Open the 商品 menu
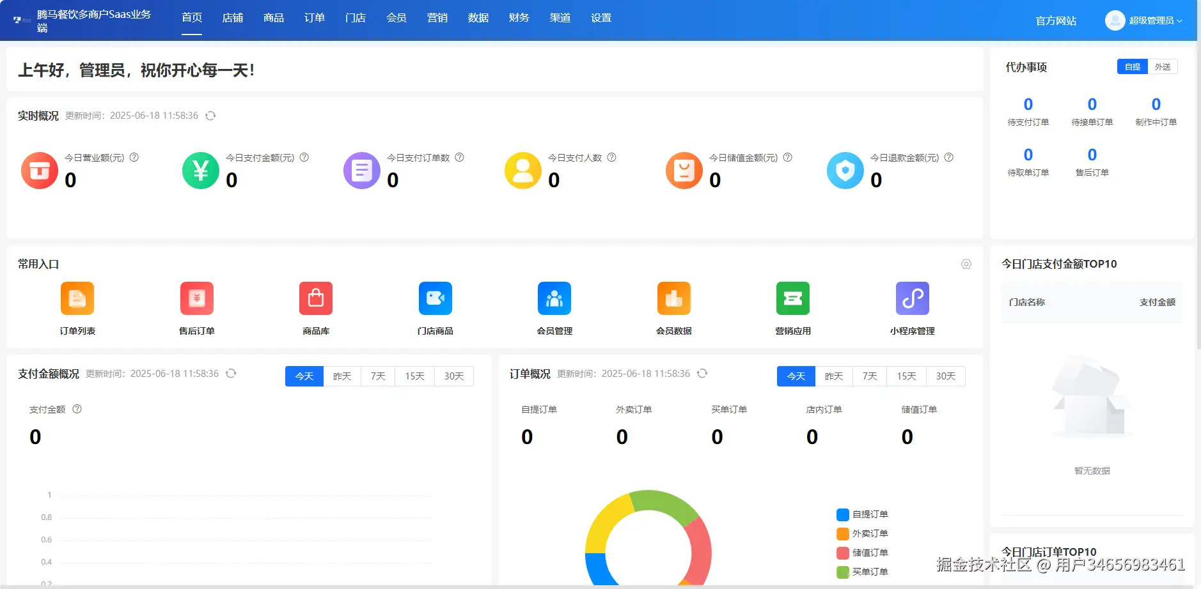Screen dimensions: 1201x589 coord(274,18)
